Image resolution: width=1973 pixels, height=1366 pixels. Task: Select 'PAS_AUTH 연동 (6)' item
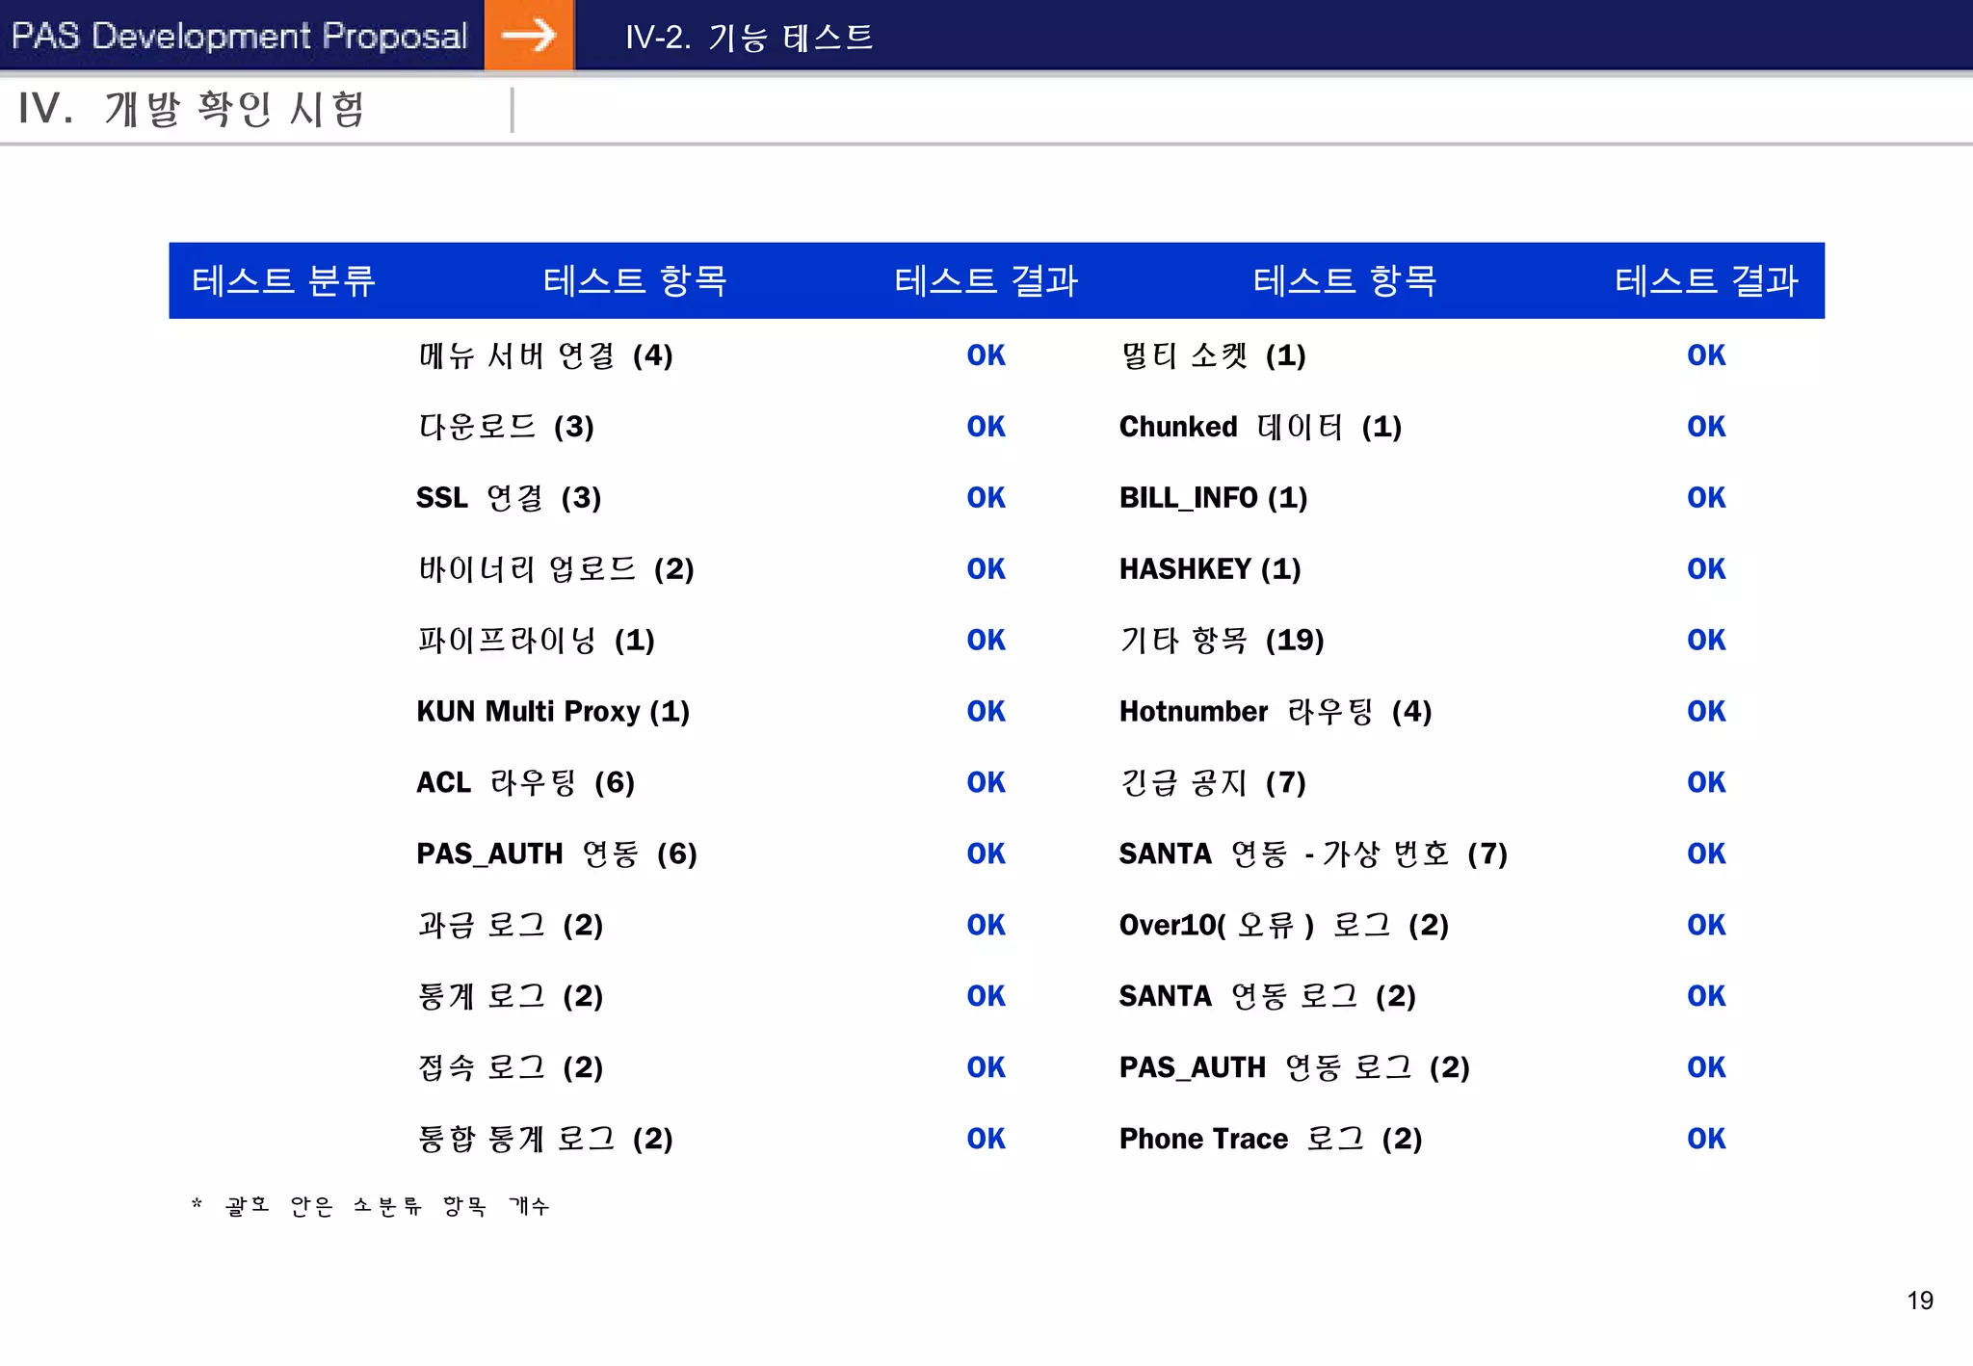(557, 854)
